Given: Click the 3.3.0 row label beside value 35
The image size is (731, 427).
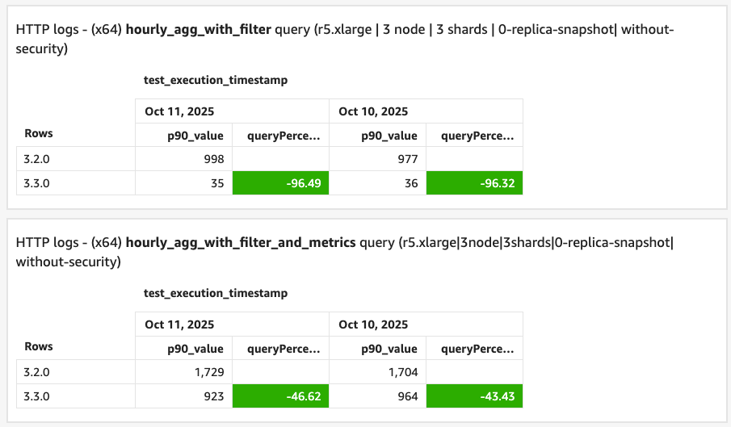Looking at the screenshot, I should click(x=39, y=183).
